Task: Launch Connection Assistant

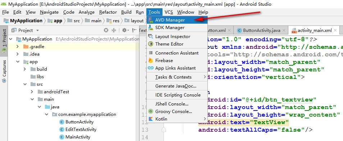Action: coord(177,53)
